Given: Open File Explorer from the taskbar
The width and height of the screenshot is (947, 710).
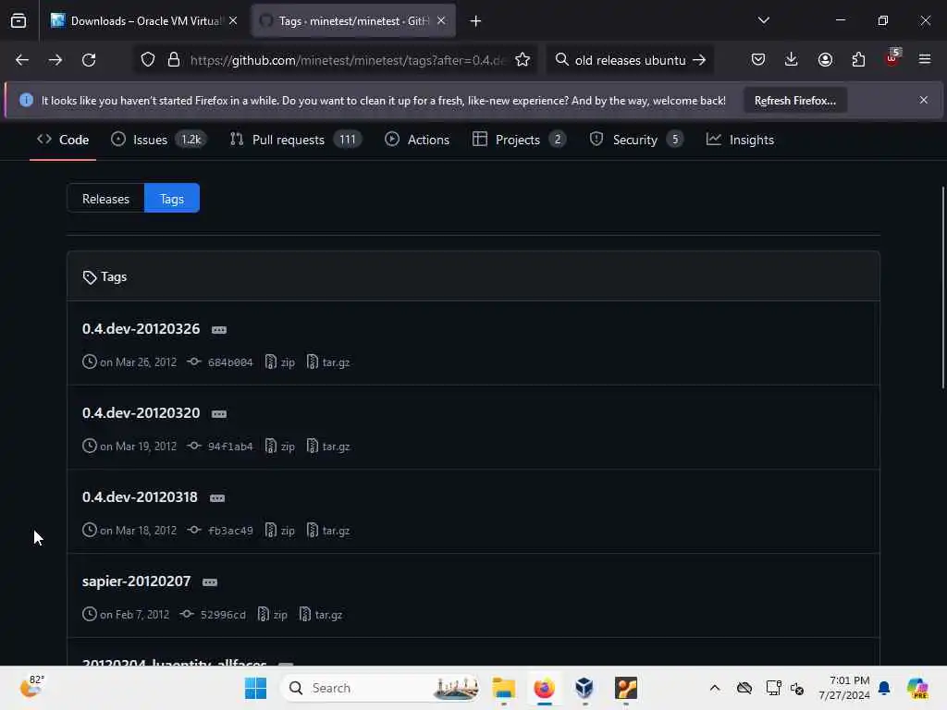Looking at the screenshot, I should [503, 688].
